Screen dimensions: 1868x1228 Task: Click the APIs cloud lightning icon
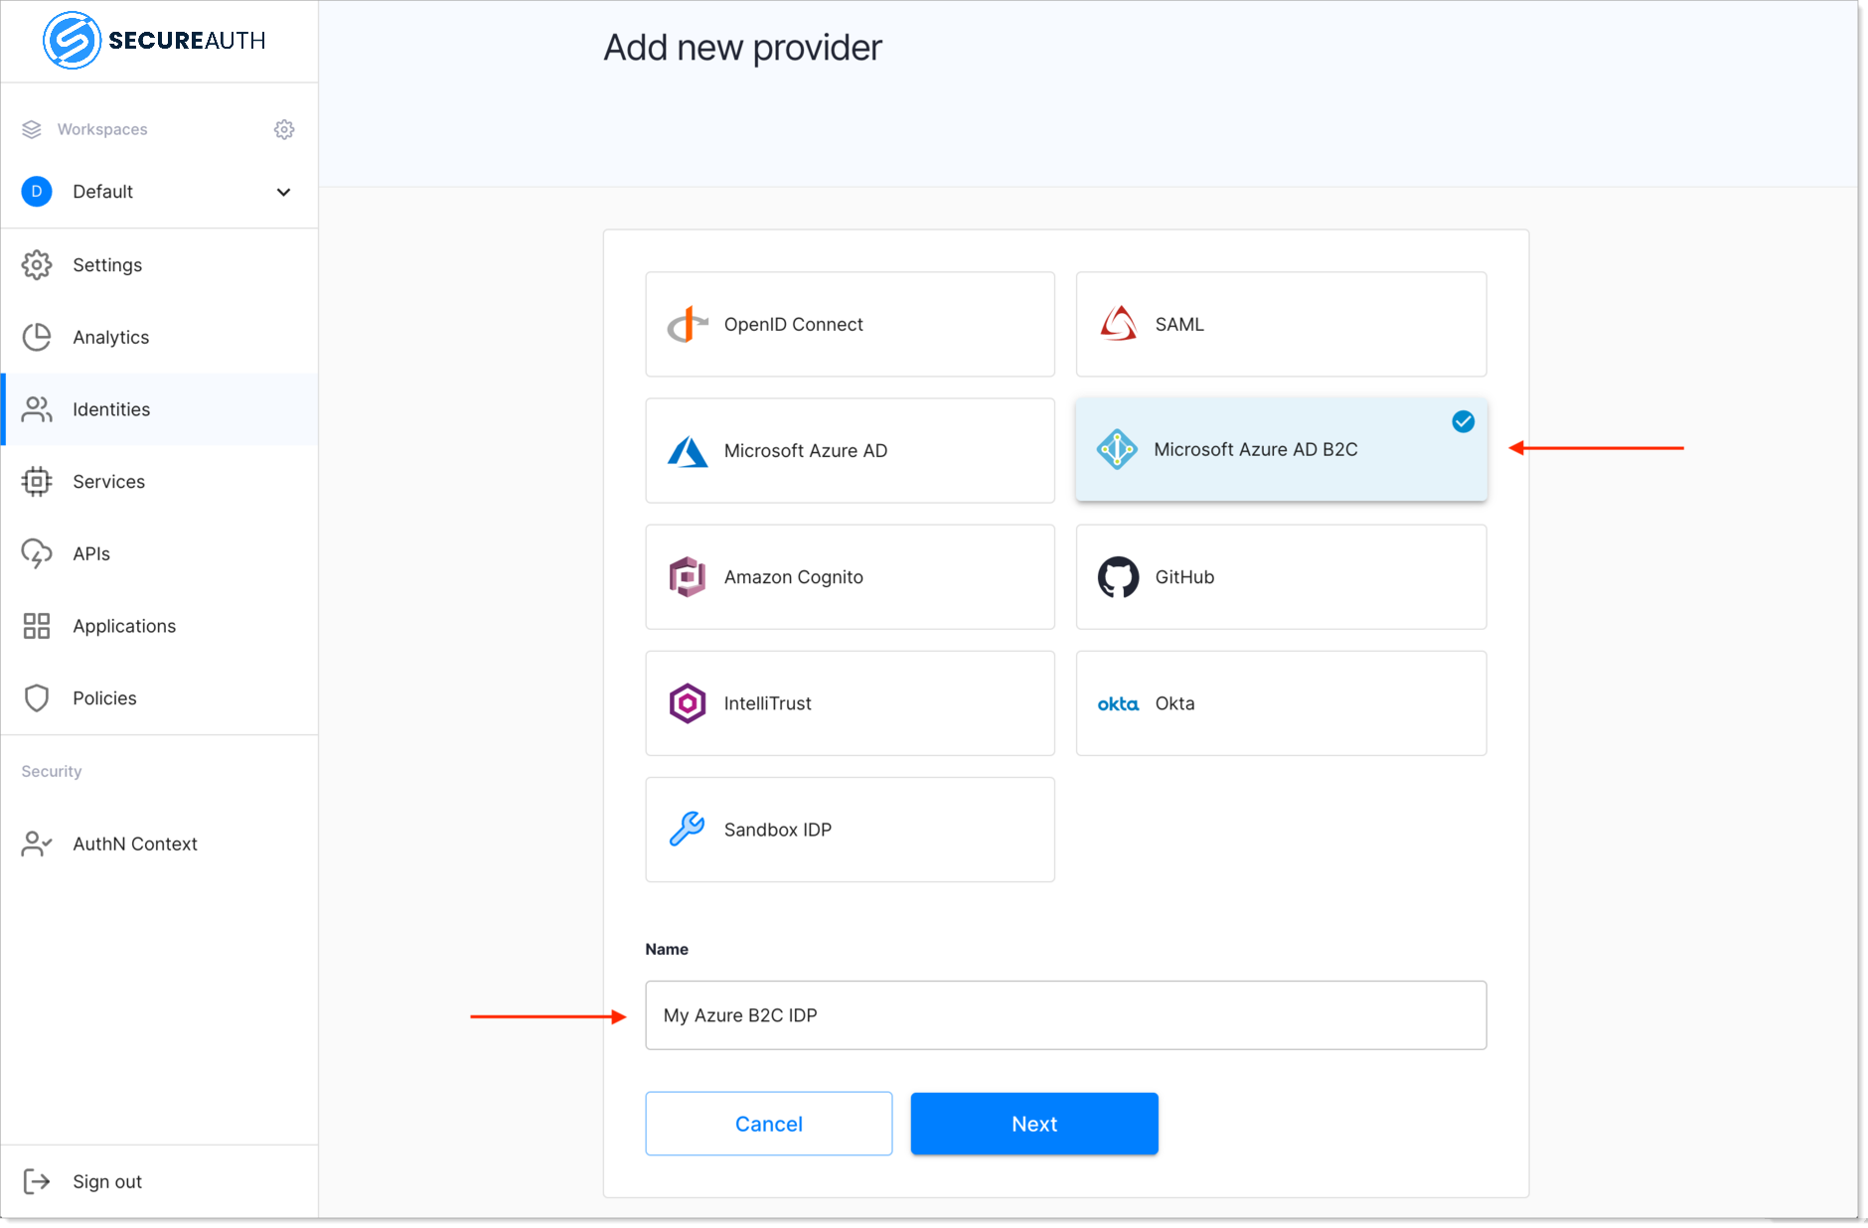tap(37, 553)
